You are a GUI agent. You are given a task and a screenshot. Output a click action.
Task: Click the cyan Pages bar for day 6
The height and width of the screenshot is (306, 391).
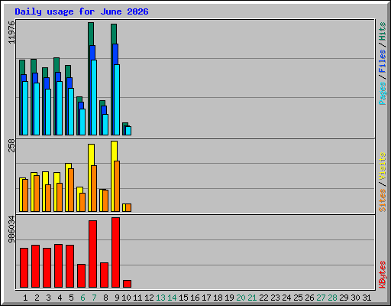click(x=82, y=122)
